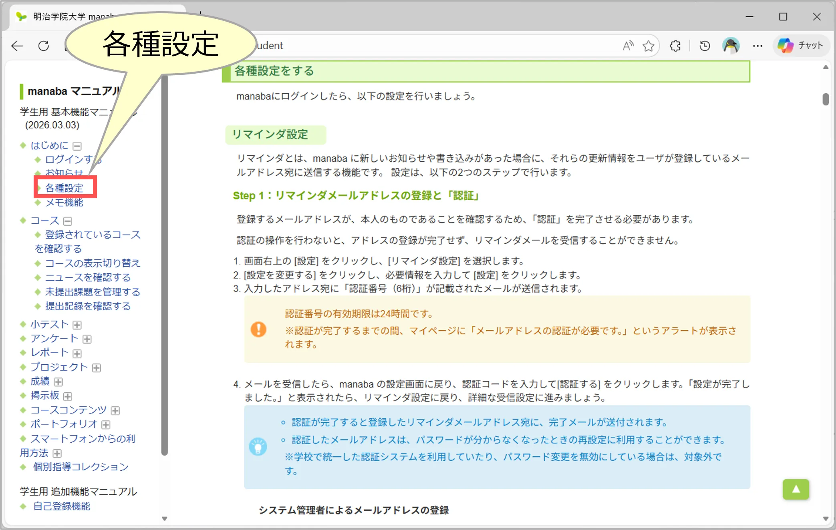The image size is (836, 530).
Task: Open Copilot チャット button
Action: tap(800, 46)
